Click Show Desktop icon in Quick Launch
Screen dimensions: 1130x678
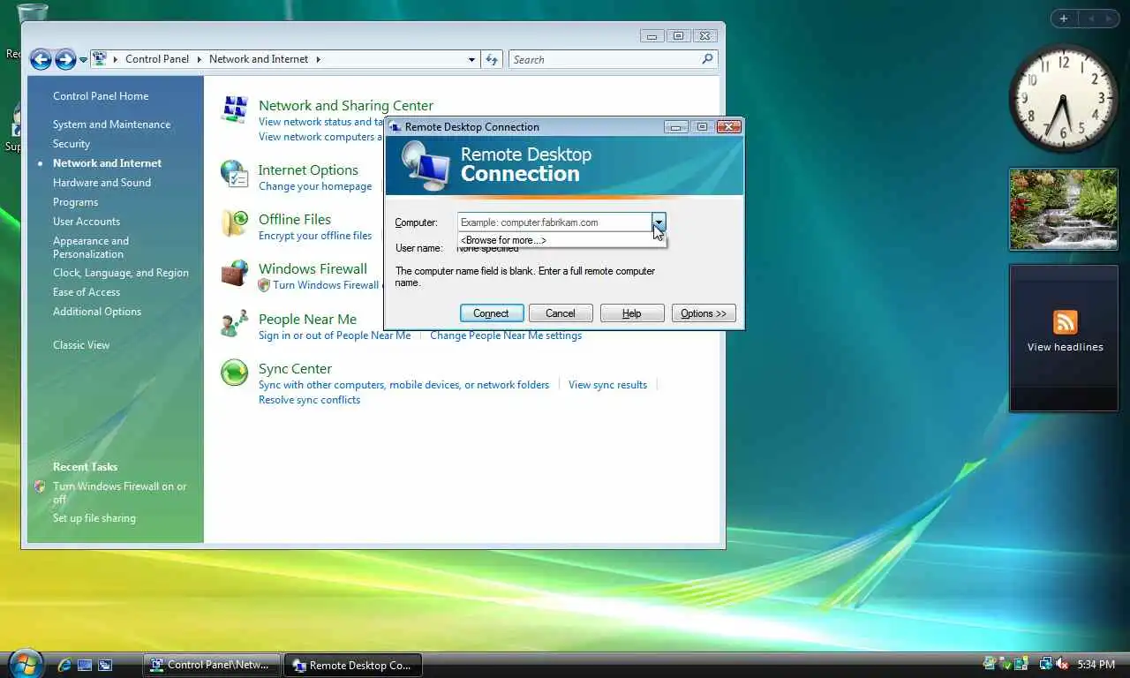85,664
